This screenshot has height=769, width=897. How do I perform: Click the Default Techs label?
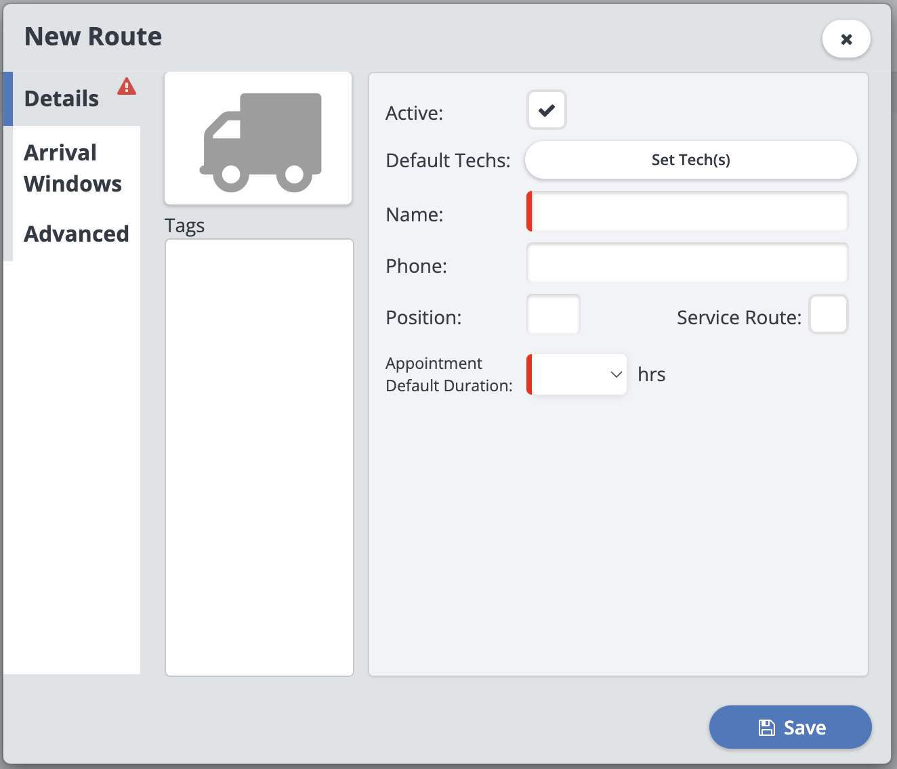(x=448, y=160)
